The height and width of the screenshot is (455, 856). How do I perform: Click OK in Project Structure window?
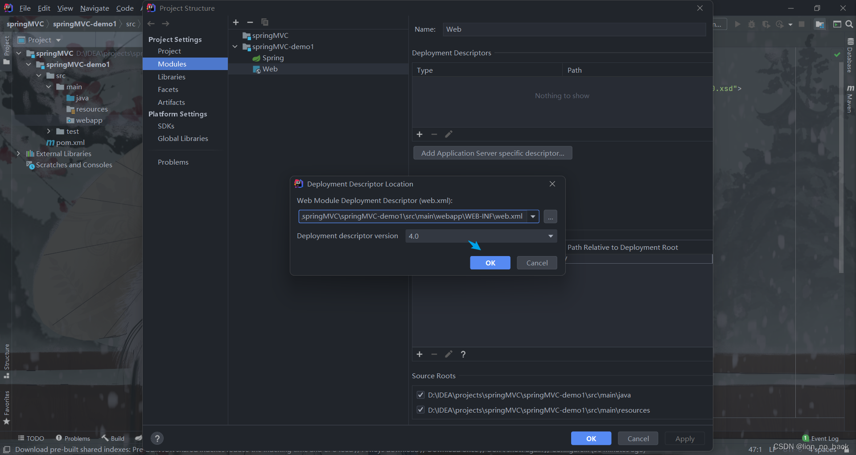click(591, 438)
